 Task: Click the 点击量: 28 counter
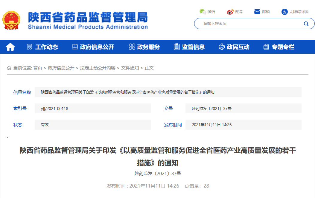click(x=197, y=186)
